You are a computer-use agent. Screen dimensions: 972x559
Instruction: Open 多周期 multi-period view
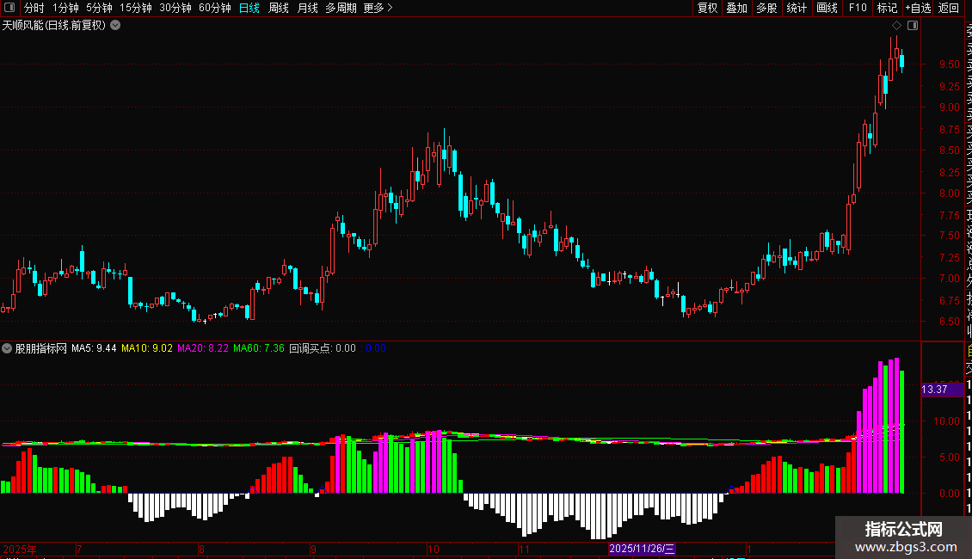341,8
